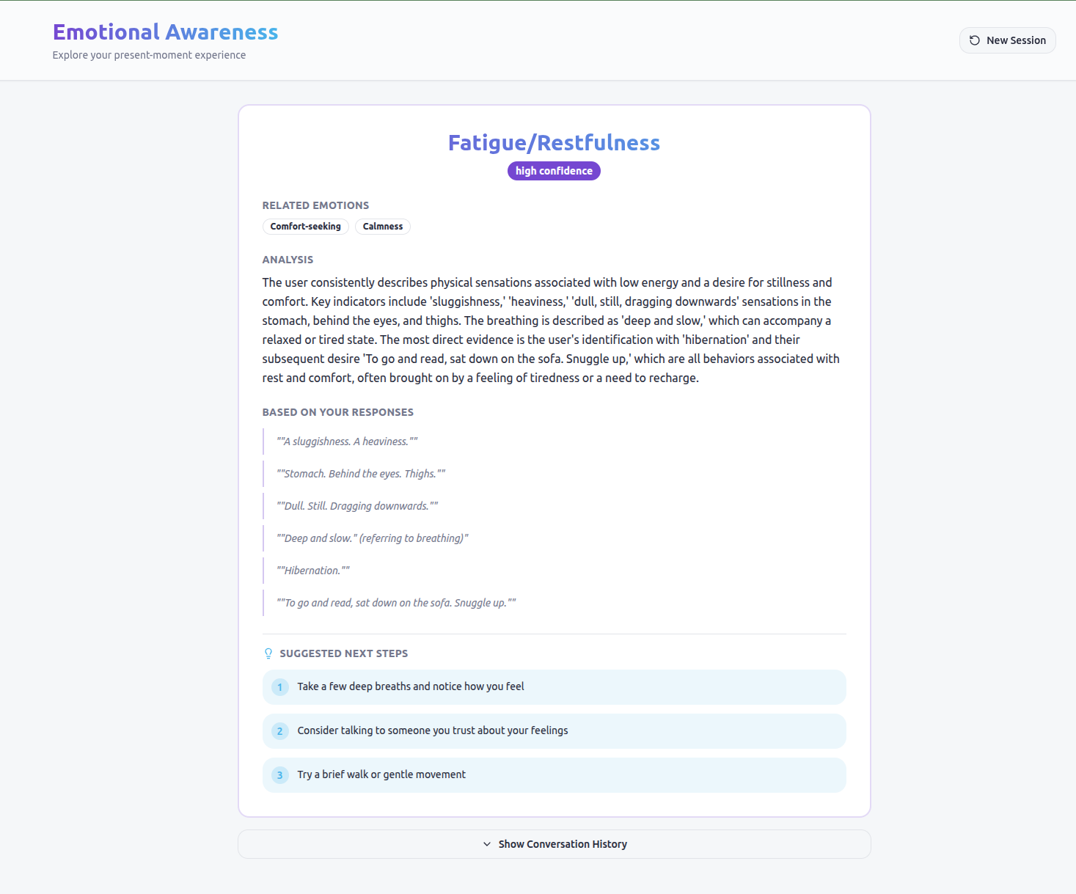
Task: Click the "Hibernation." response quote
Action: [x=313, y=571]
